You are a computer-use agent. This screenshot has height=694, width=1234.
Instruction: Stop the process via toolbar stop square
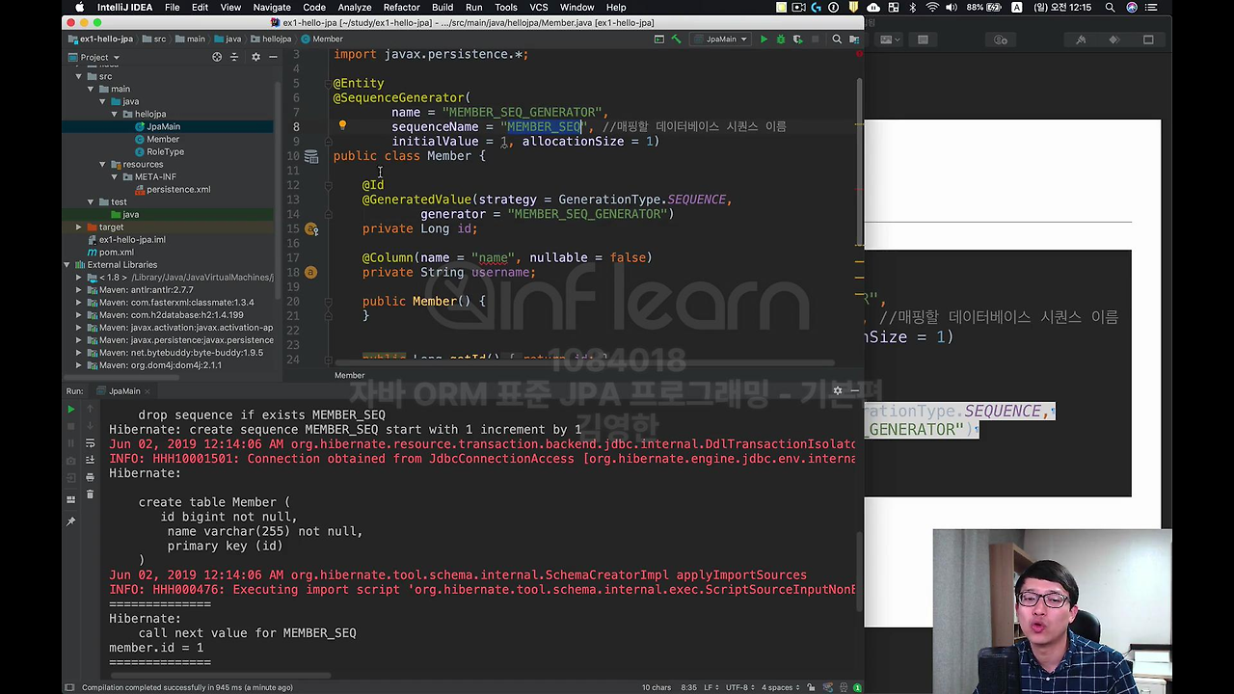point(815,40)
